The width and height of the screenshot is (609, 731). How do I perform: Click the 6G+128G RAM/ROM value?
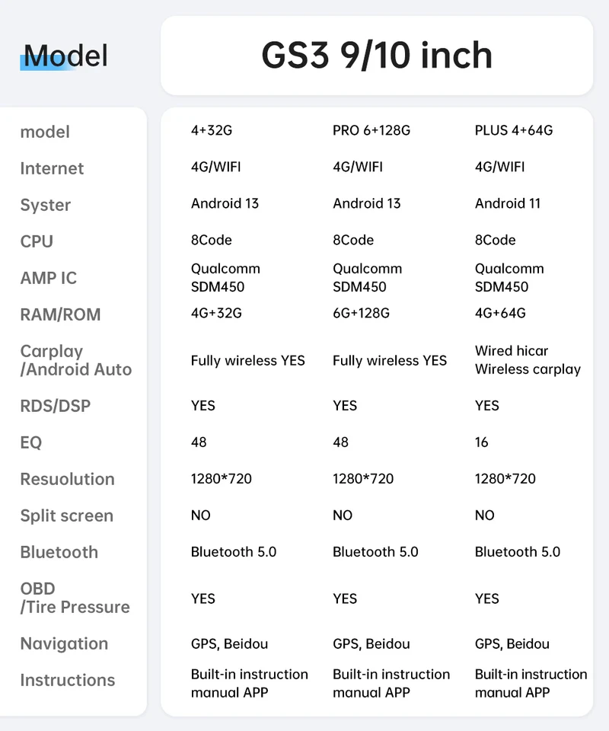(361, 313)
